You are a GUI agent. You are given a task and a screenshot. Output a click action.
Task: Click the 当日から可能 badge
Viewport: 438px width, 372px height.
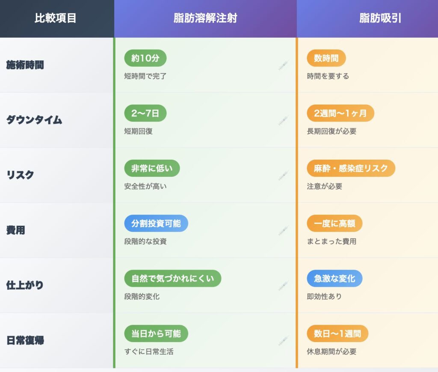156,333
